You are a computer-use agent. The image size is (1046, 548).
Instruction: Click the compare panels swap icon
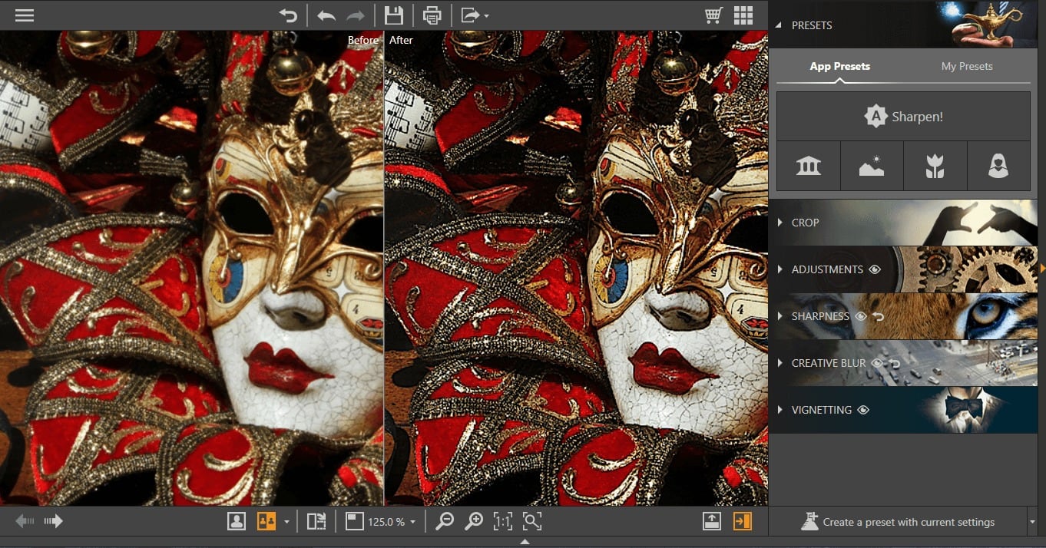click(316, 521)
